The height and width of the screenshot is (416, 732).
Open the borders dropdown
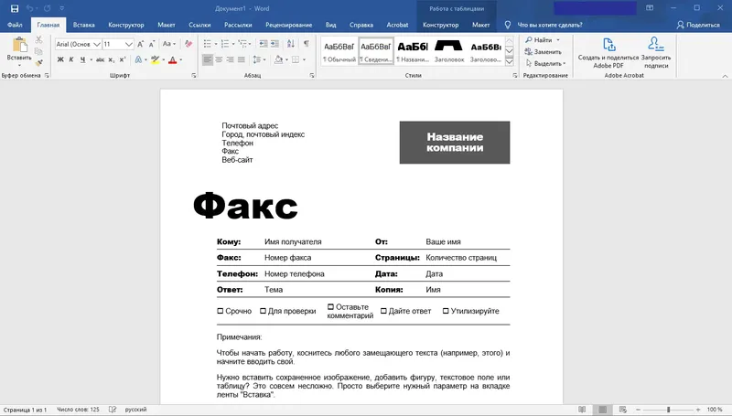pyautogui.click(x=304, y=59)
